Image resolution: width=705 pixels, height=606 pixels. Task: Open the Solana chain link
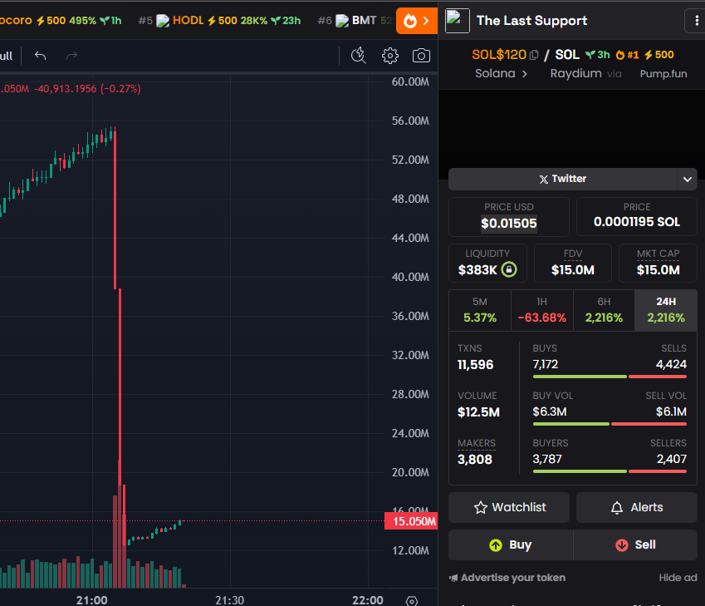tap(501, 73)
